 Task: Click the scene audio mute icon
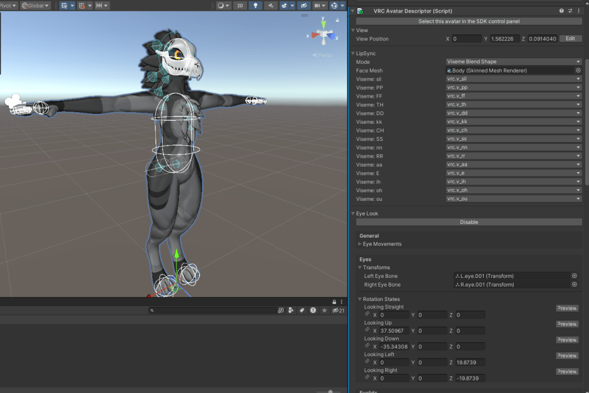270,6
